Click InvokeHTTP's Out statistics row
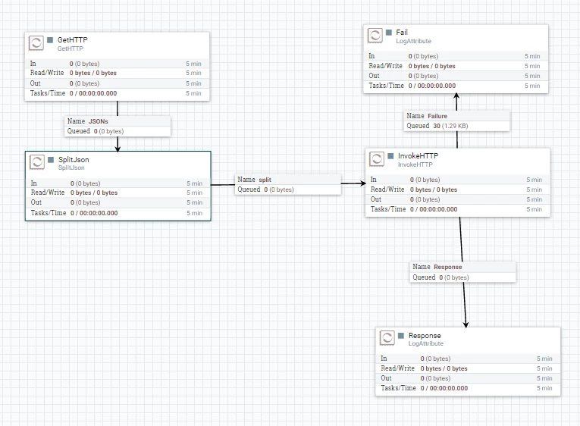 point(458,199)
